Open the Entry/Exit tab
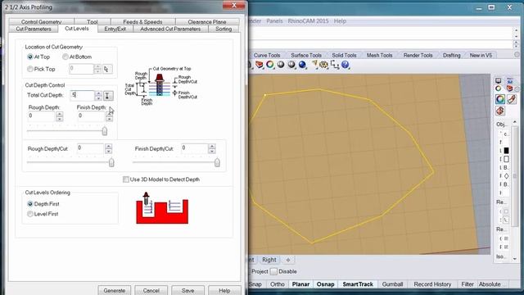Image resolution: width=524 pixels, height=295 pixels. pyautogui.click(x=115, y=29)
